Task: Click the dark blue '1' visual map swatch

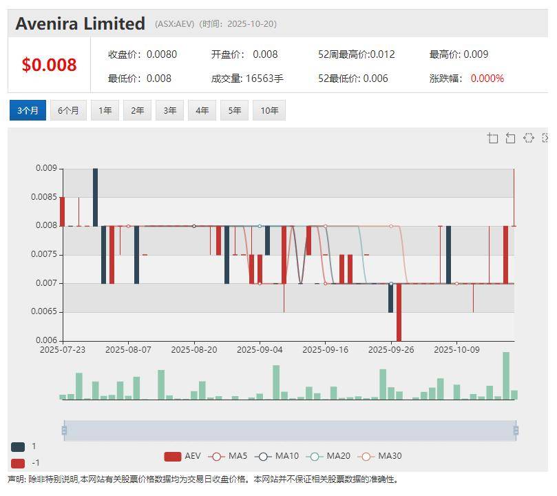Action: (18, 446)
